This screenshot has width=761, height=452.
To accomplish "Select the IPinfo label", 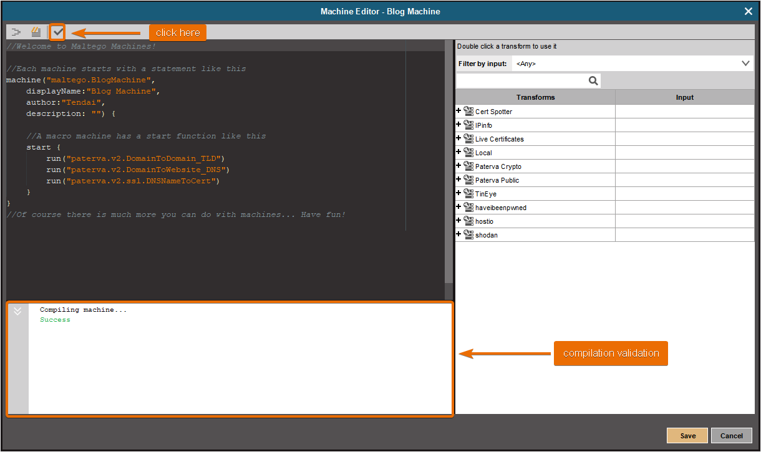I will tap(483, 125).
